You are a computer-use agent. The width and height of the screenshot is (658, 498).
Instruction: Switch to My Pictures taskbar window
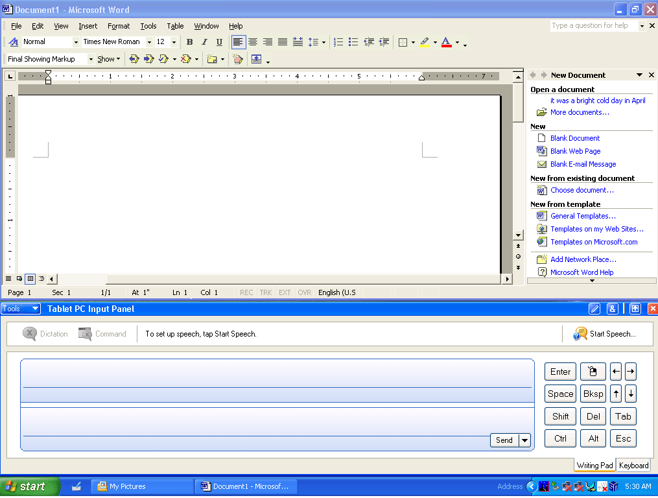(142, 486)
